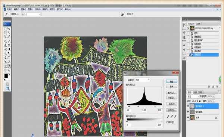Select the Lasso tool
The width and height of the screenshot is (224, 137).
tap(6, 33)
